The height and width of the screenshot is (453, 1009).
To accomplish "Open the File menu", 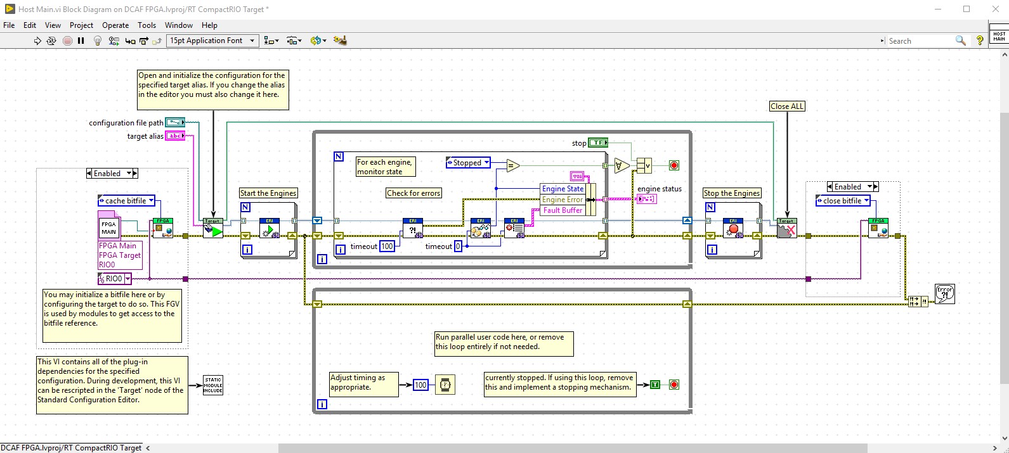I will 9,25.
